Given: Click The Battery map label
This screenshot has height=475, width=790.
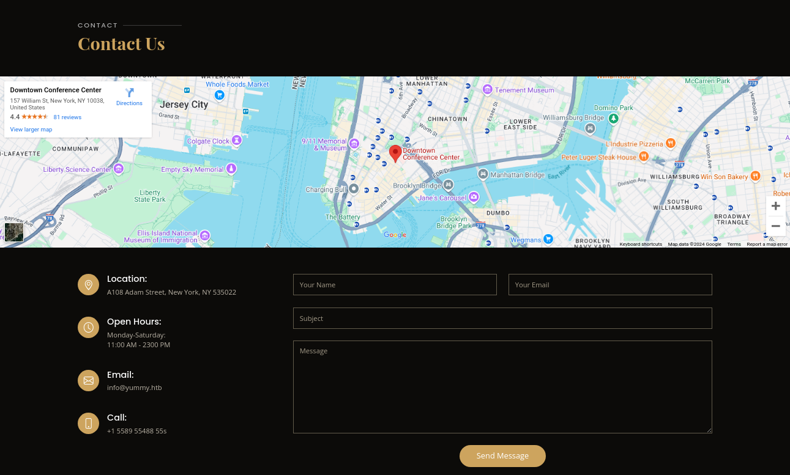Looking at the screenshot, I should pos(343,217).
